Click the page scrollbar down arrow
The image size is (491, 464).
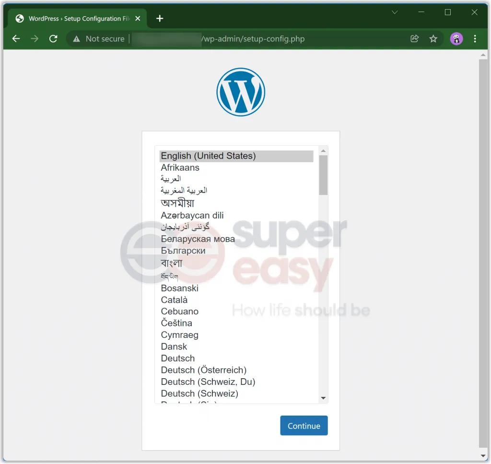click(483, 456)
